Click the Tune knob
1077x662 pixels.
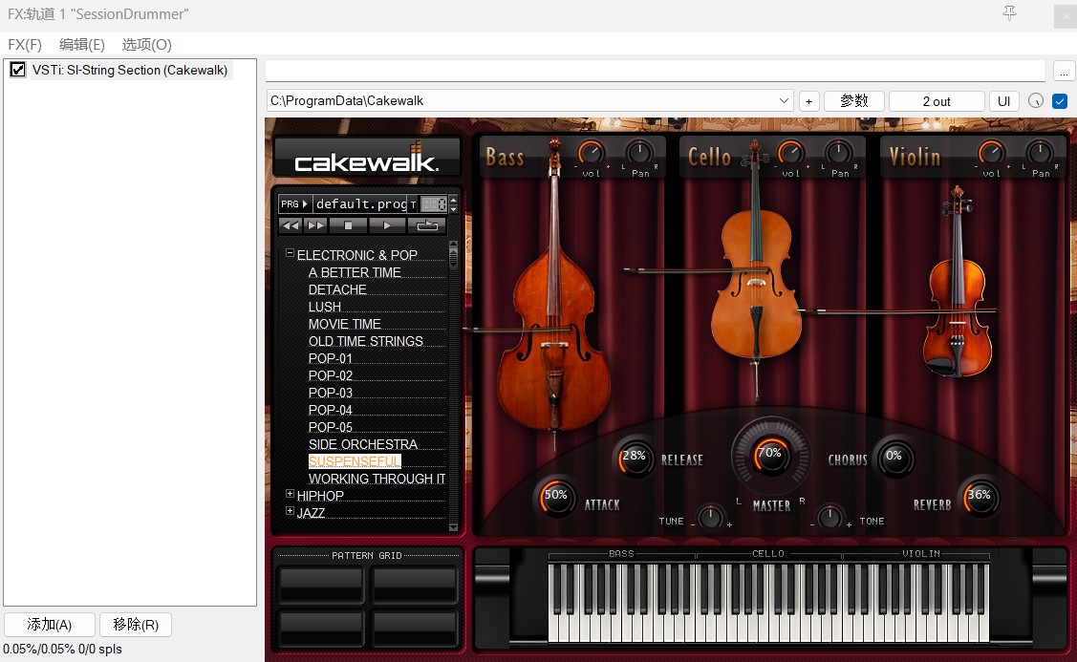pos(710,517)
